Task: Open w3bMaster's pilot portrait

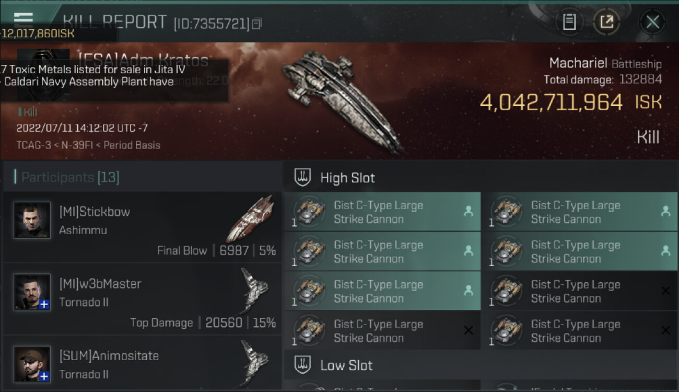Action: coord(32,292)
